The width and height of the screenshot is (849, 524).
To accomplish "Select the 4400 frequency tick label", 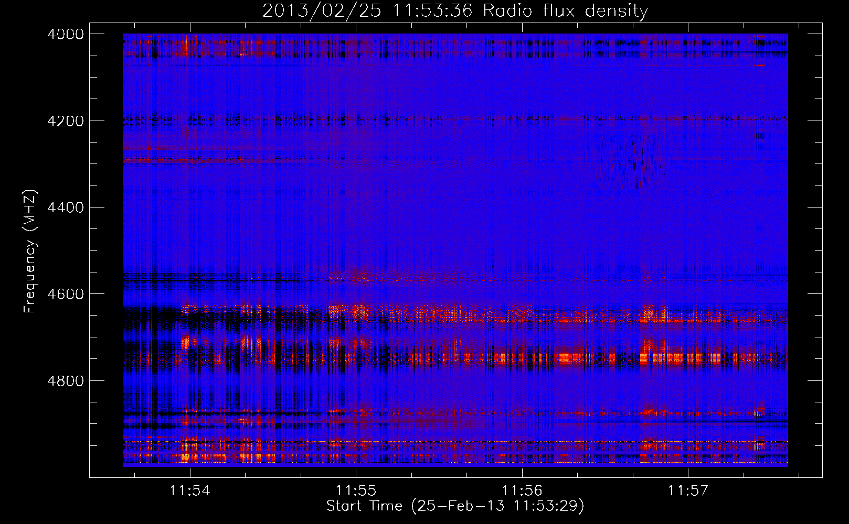I will pyautogui.click(x=66, y=208).
